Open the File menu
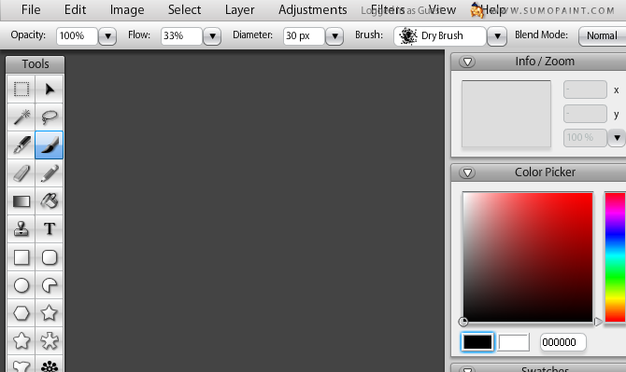This screenshot has width=626, height=372. pos(31,9)
